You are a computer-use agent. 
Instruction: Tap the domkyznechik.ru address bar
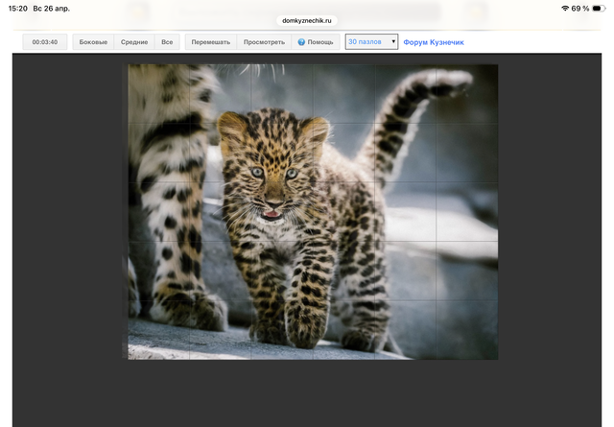click(x=307, y=19)
